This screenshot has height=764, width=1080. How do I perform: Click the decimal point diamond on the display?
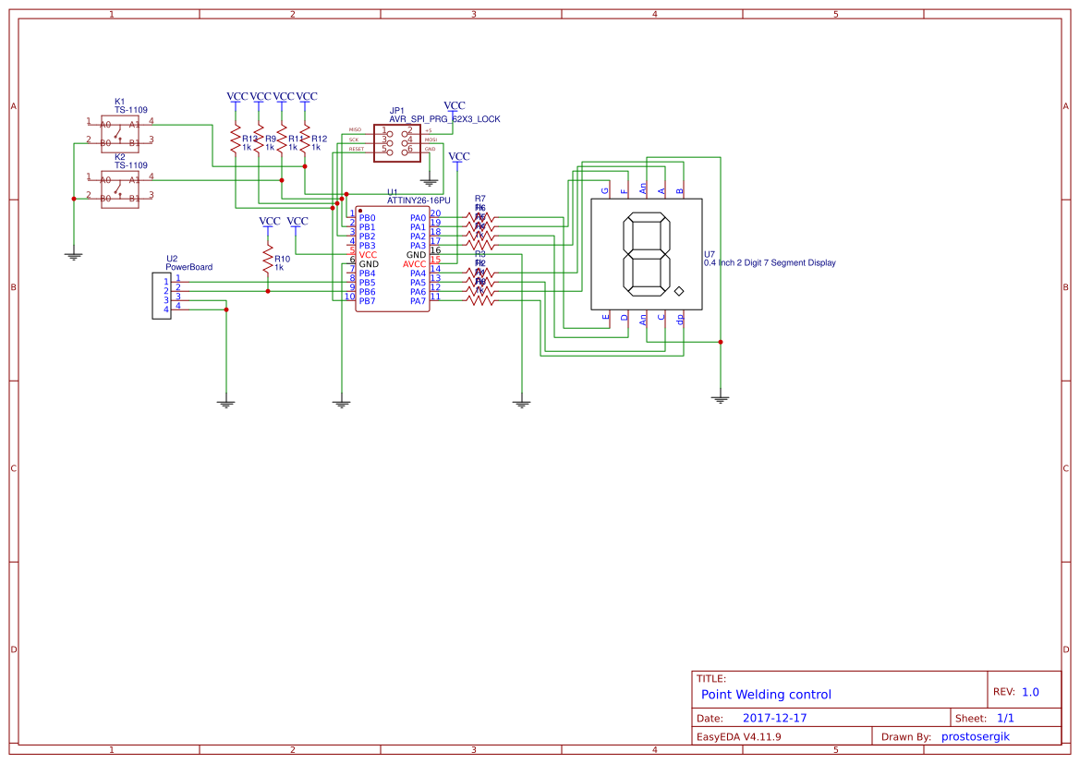pos(680,290)
